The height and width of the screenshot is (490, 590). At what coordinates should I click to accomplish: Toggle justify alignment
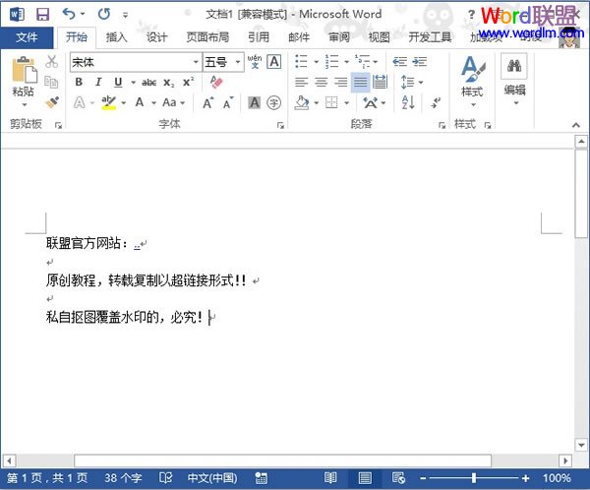[x=360, y=82]
